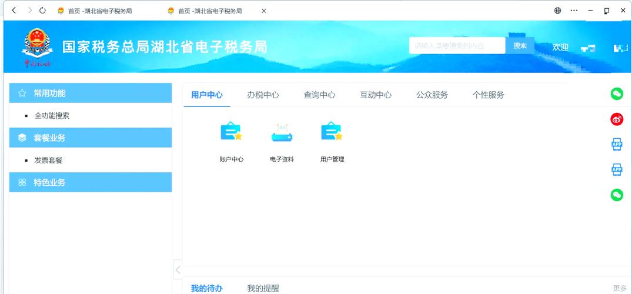
Task: Select the 我的提醒 tab
Action: pyautogui.click(x=263, y=288)
